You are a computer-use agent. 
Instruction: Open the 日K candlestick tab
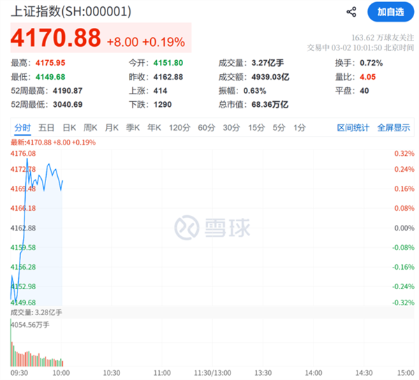tap(69, 128)
